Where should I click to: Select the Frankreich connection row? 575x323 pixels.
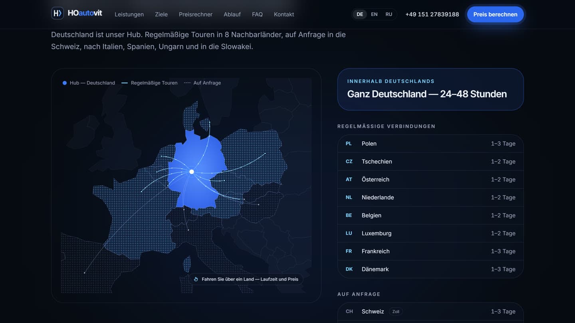430,251
